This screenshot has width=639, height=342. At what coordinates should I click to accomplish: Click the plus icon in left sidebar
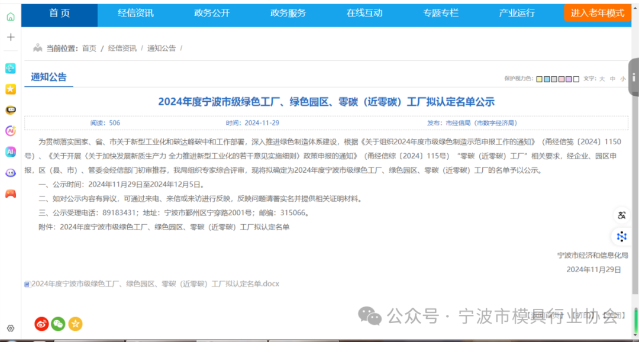coord(11,37)
